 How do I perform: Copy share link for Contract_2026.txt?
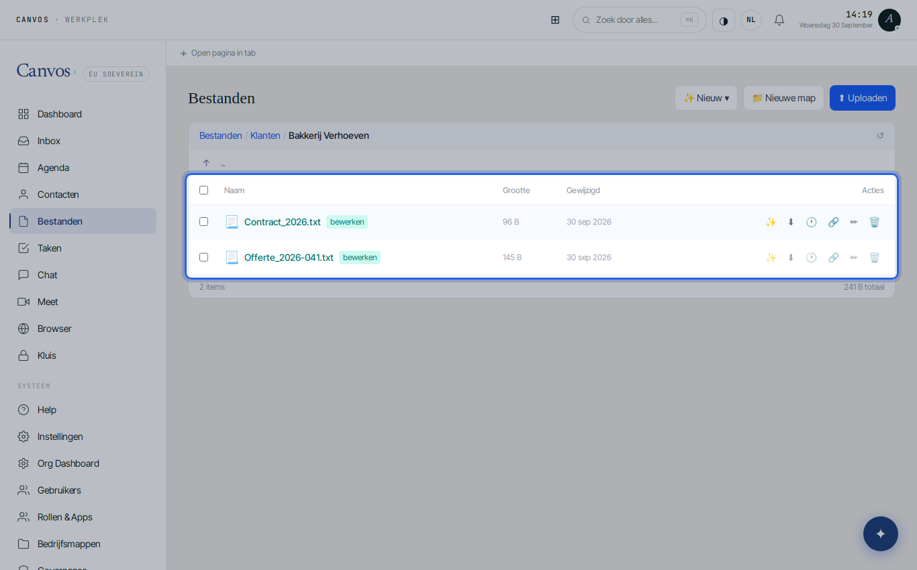[x=833, y=222]
